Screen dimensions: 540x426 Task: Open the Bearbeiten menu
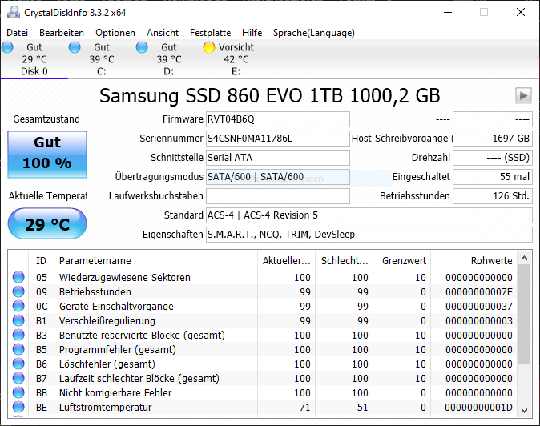(x=62, y=33)
